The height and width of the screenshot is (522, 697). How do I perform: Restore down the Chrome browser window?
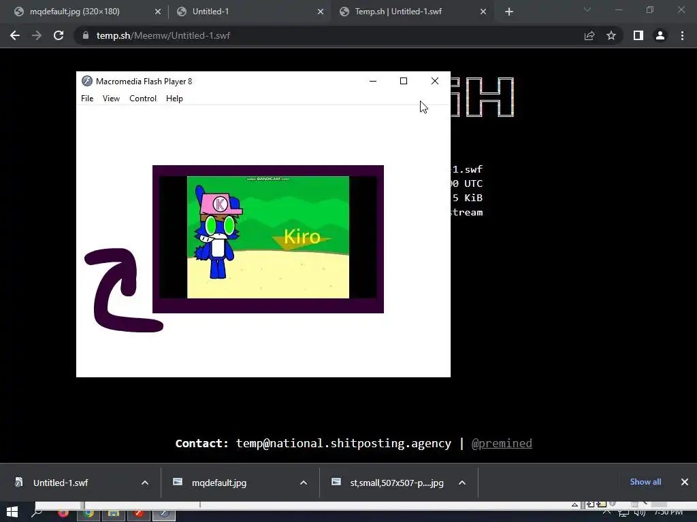650,10
